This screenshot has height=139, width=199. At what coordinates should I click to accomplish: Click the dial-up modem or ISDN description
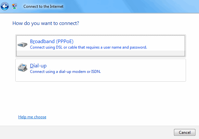point(65,72)
